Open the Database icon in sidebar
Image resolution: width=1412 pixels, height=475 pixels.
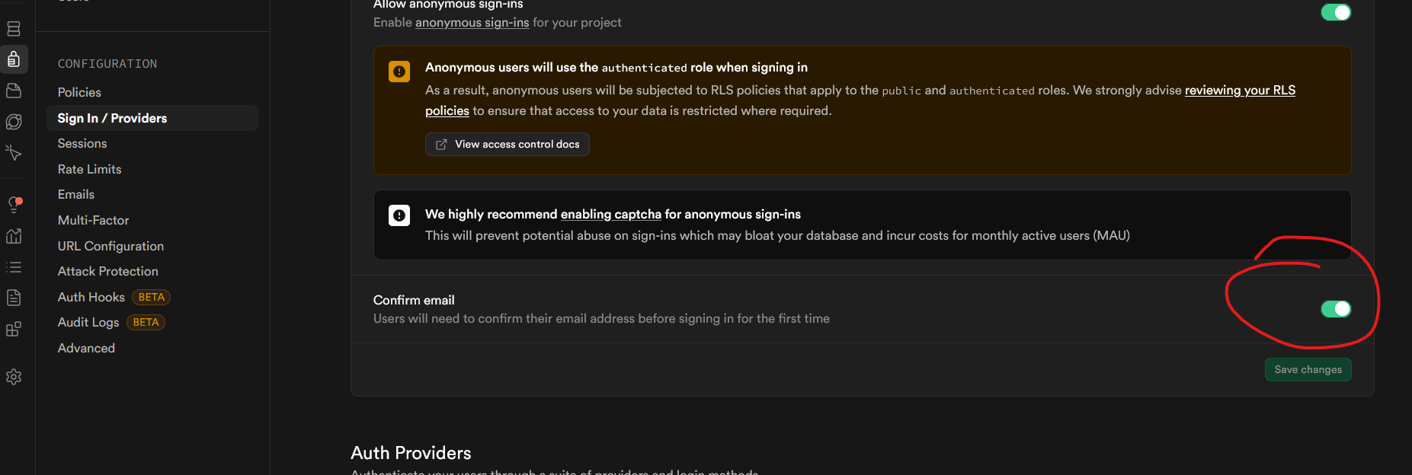14,29
